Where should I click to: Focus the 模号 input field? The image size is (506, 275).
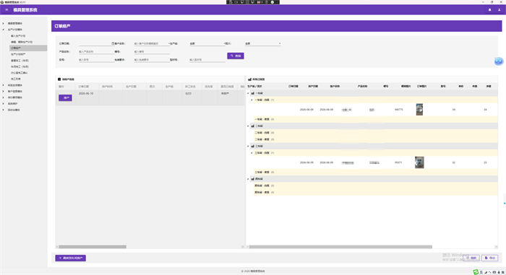tap(152, 51)
